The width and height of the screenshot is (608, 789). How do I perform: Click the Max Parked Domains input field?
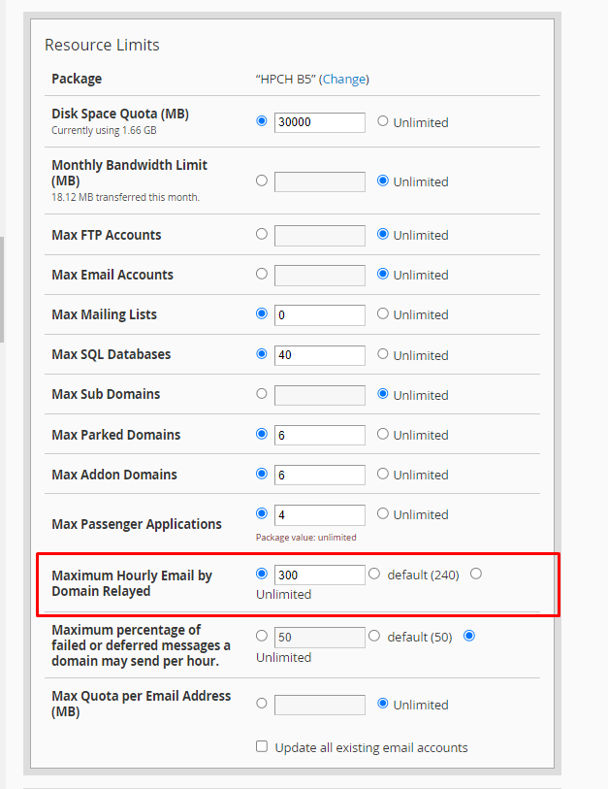tap(320, 435)
